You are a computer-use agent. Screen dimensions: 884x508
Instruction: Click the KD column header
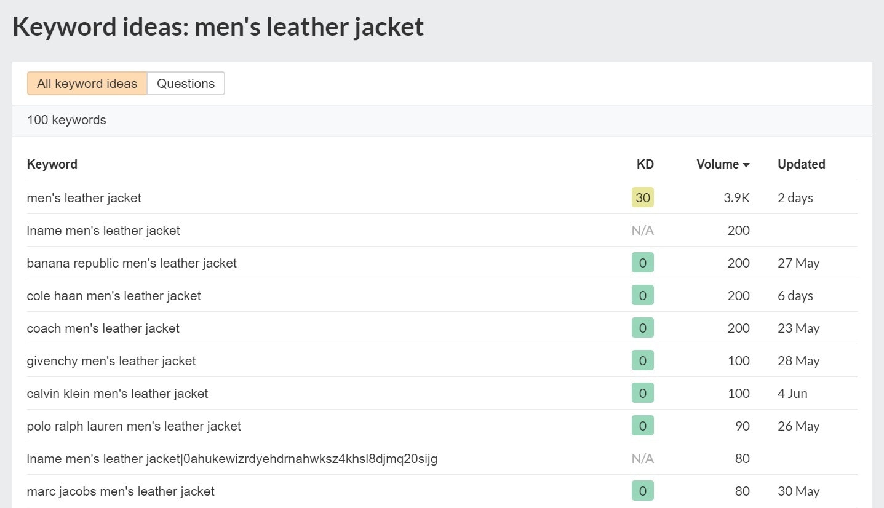[645, 164]
